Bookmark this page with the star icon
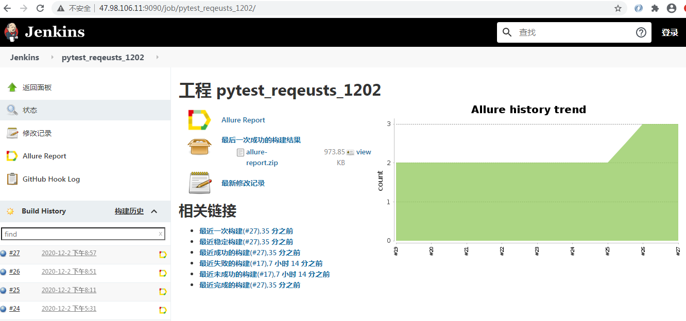 (618, 8)
